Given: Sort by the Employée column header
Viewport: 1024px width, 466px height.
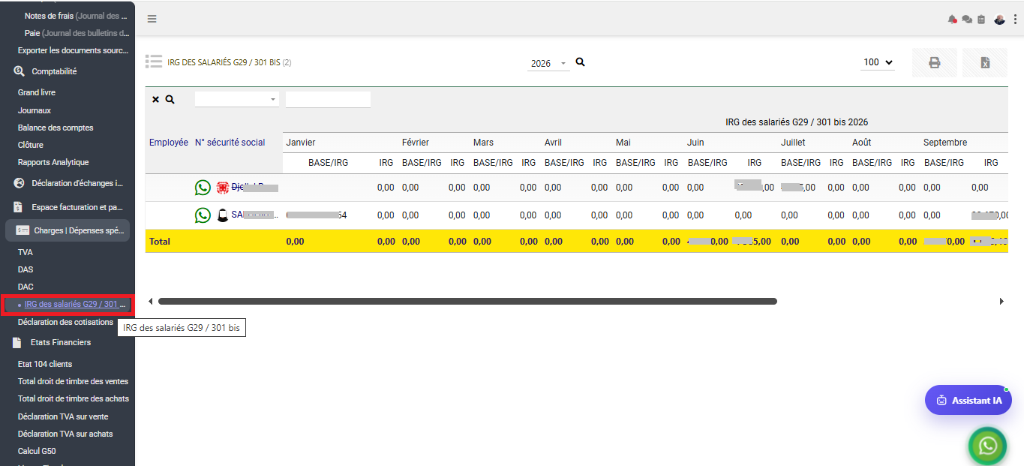Looking at the screenshot, I should point(169,143).
